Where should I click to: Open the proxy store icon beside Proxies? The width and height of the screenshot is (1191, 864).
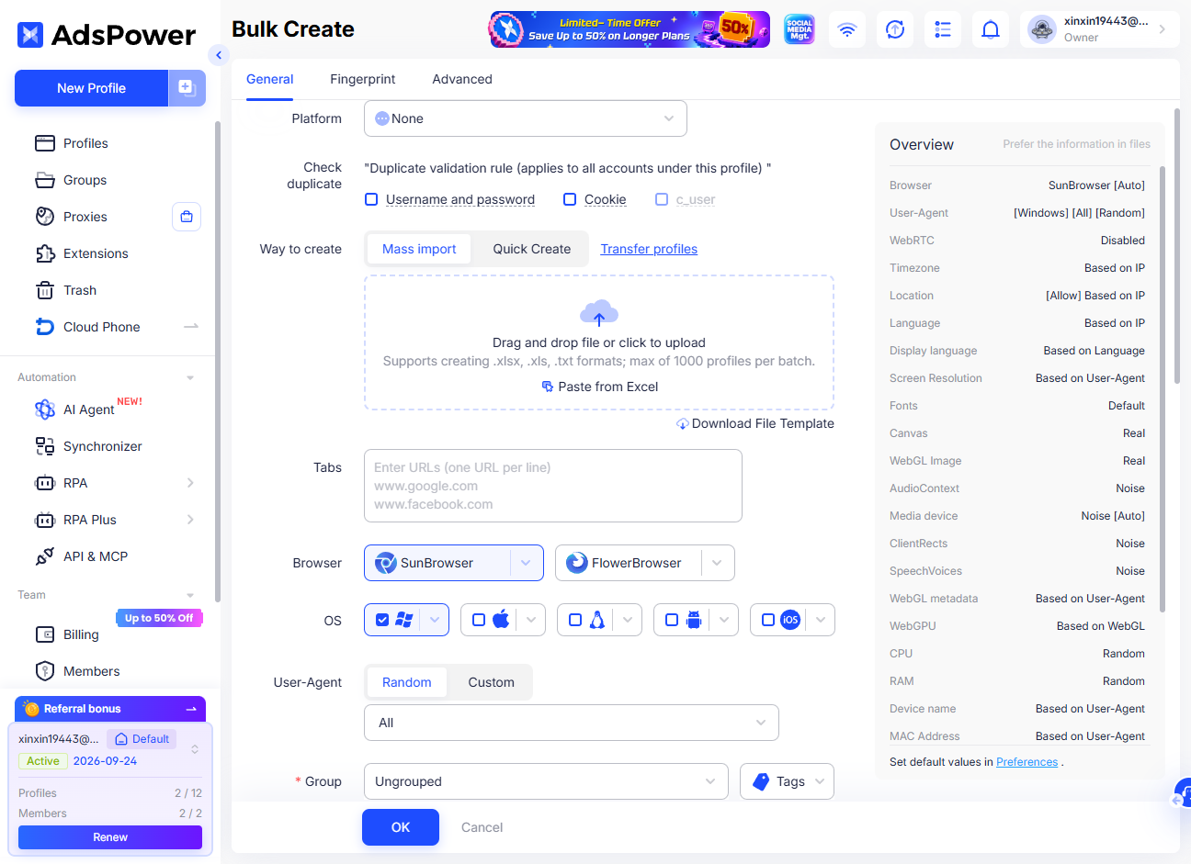[x=187, y=217]
